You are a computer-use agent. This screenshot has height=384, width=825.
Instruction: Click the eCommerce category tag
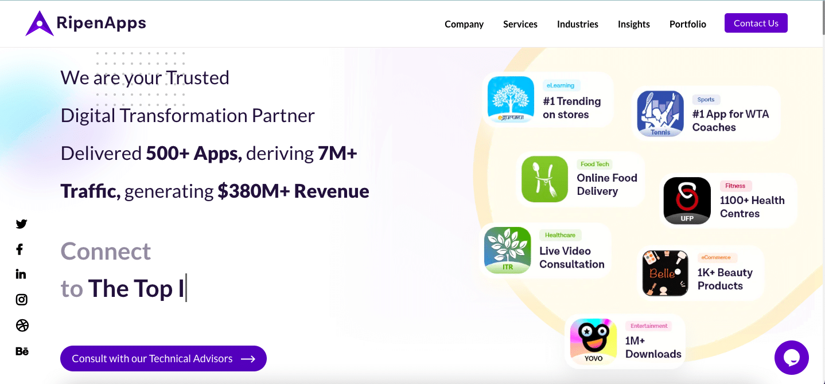pyautogui.click(x=716, y=257)
